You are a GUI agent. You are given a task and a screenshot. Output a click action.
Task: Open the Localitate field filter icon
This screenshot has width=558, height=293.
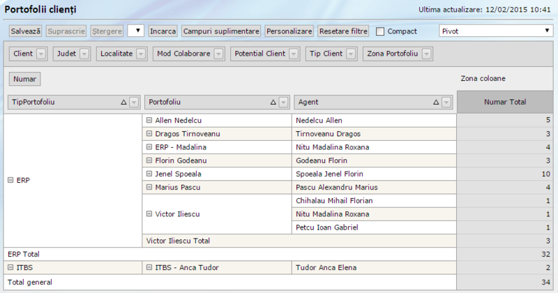[x=140, y=54]
